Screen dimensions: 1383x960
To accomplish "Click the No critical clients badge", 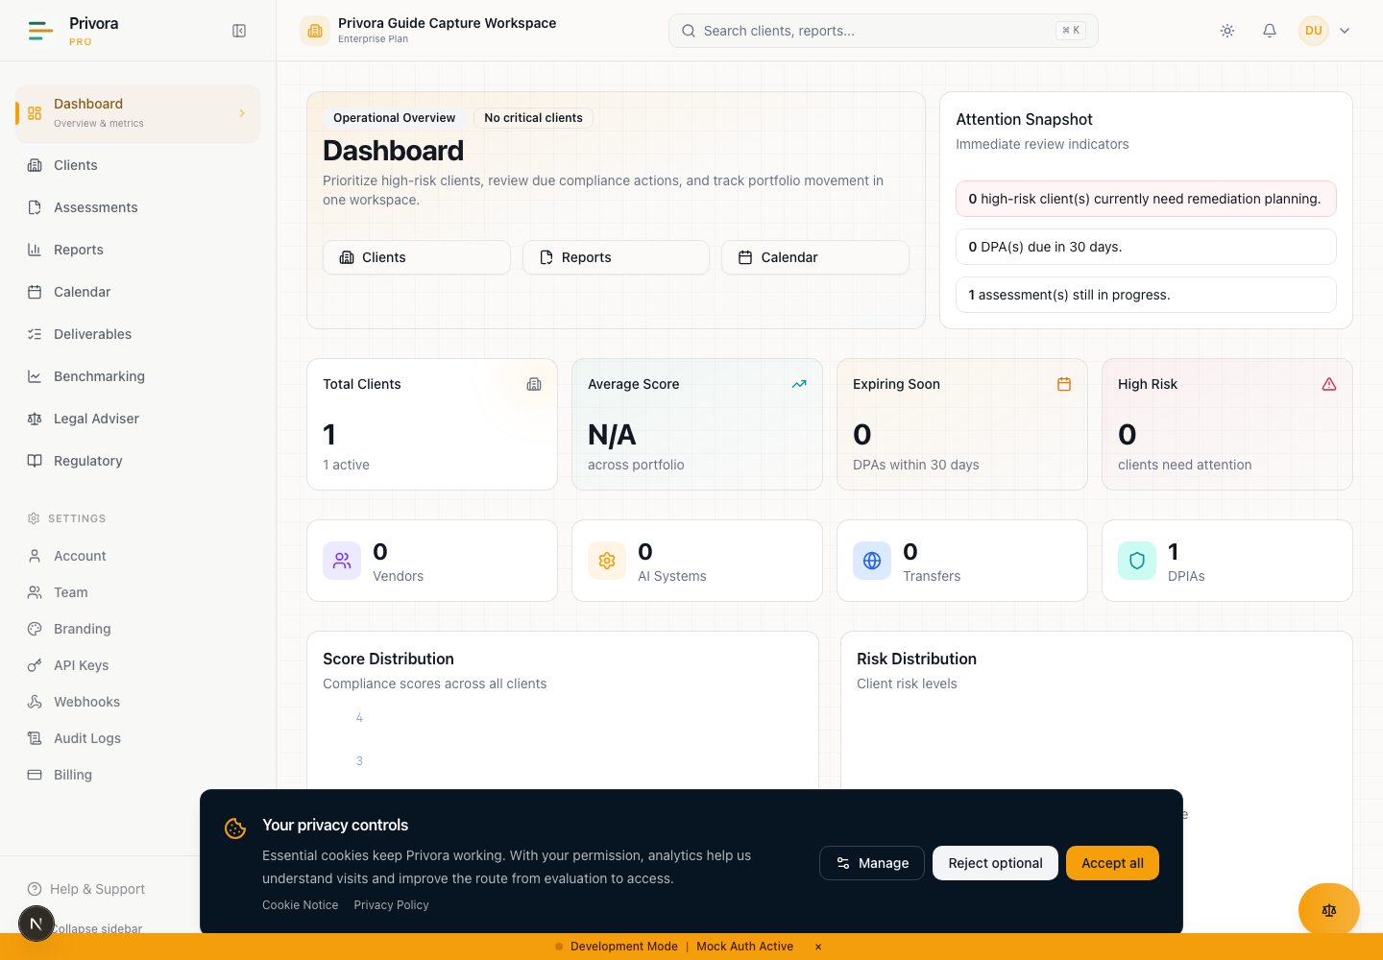I will tap(533, 118).
